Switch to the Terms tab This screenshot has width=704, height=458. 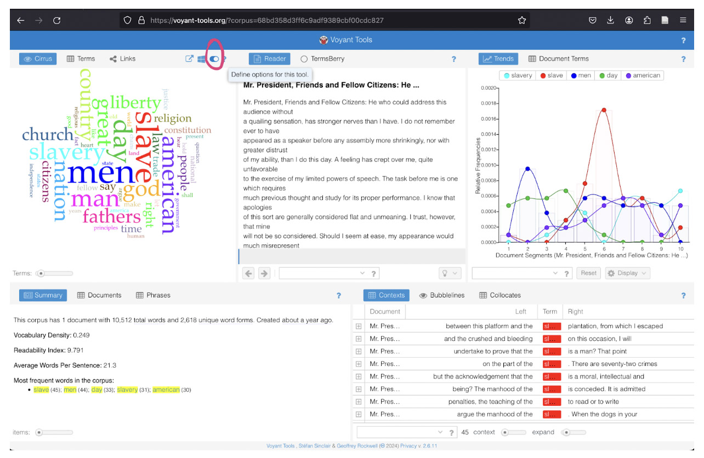click(81, 59)
